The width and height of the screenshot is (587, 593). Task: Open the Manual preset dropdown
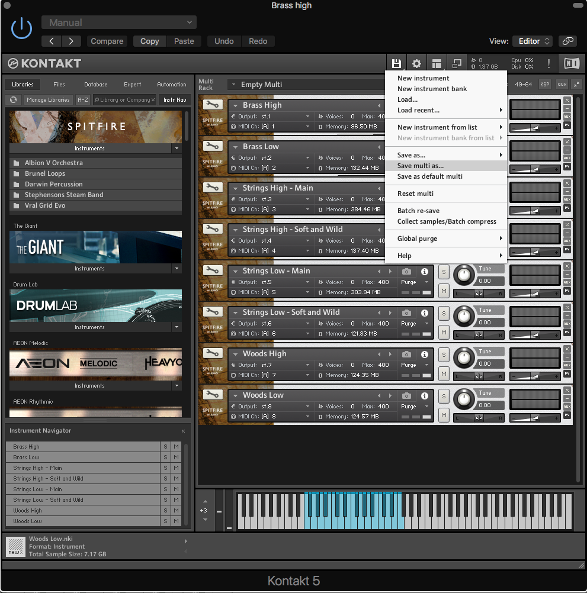coord(119,22)
